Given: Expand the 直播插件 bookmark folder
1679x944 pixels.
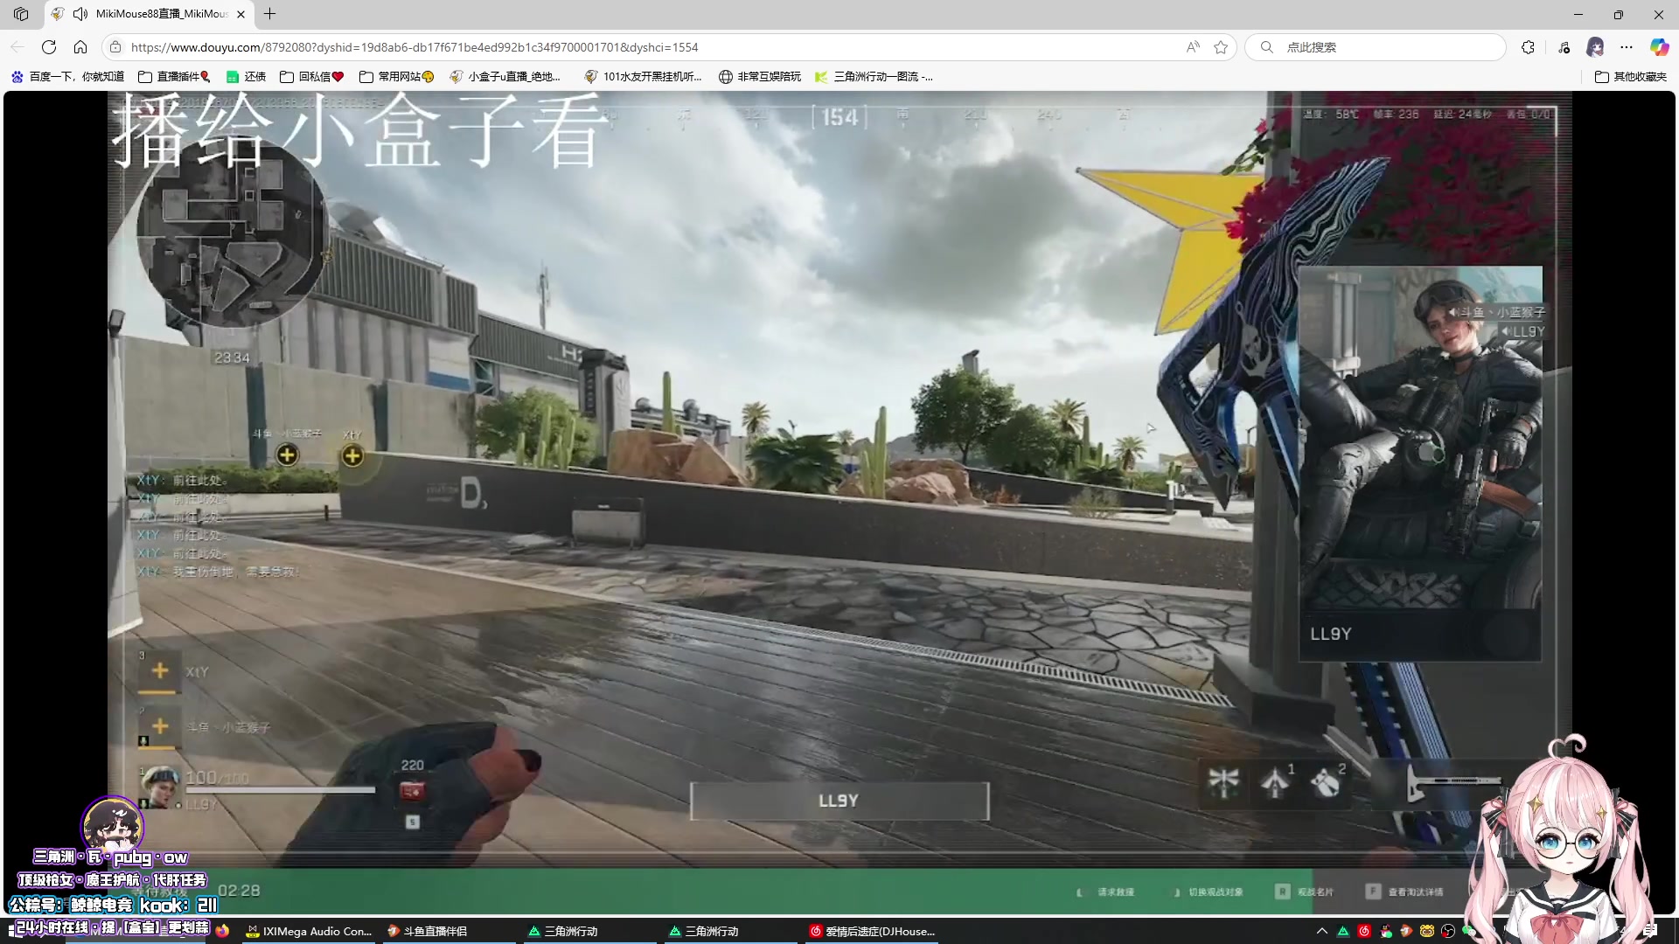Looking at the screenshot, I should tap(175, 77).
